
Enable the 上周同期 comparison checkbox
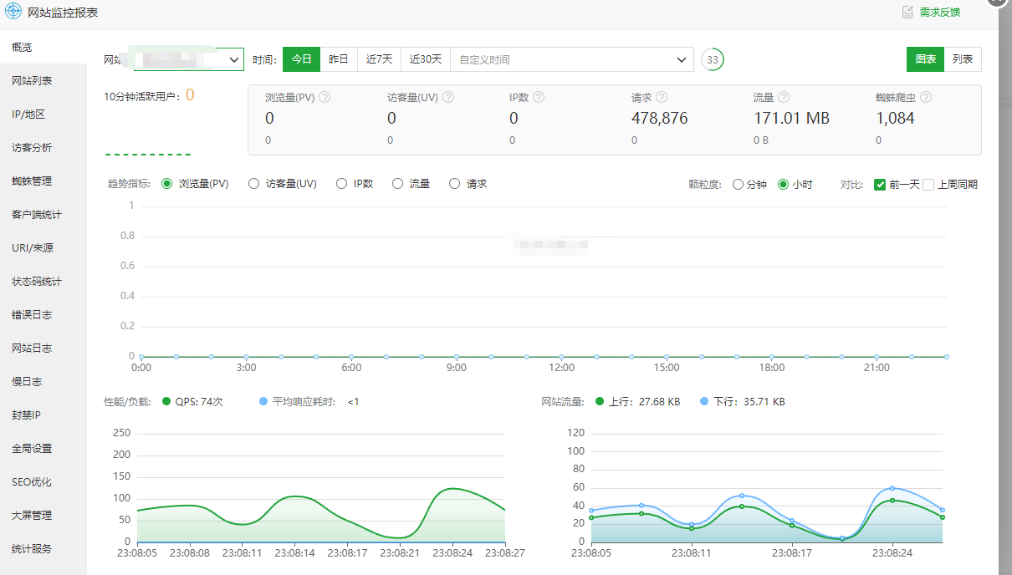click(x=928, y=185)
